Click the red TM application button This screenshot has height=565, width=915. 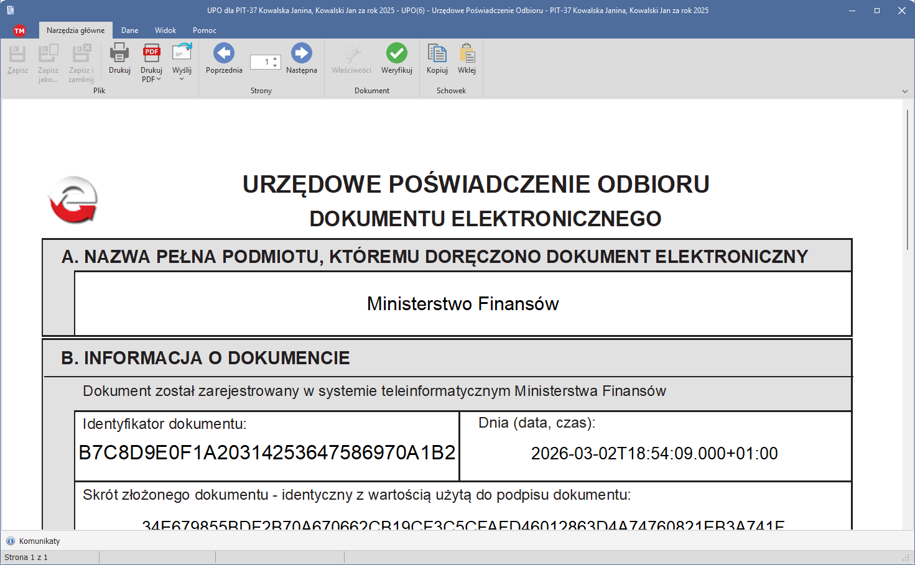tap(20, 30)
